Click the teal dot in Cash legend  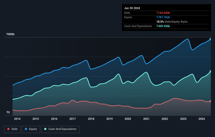[x=45, y=129]
